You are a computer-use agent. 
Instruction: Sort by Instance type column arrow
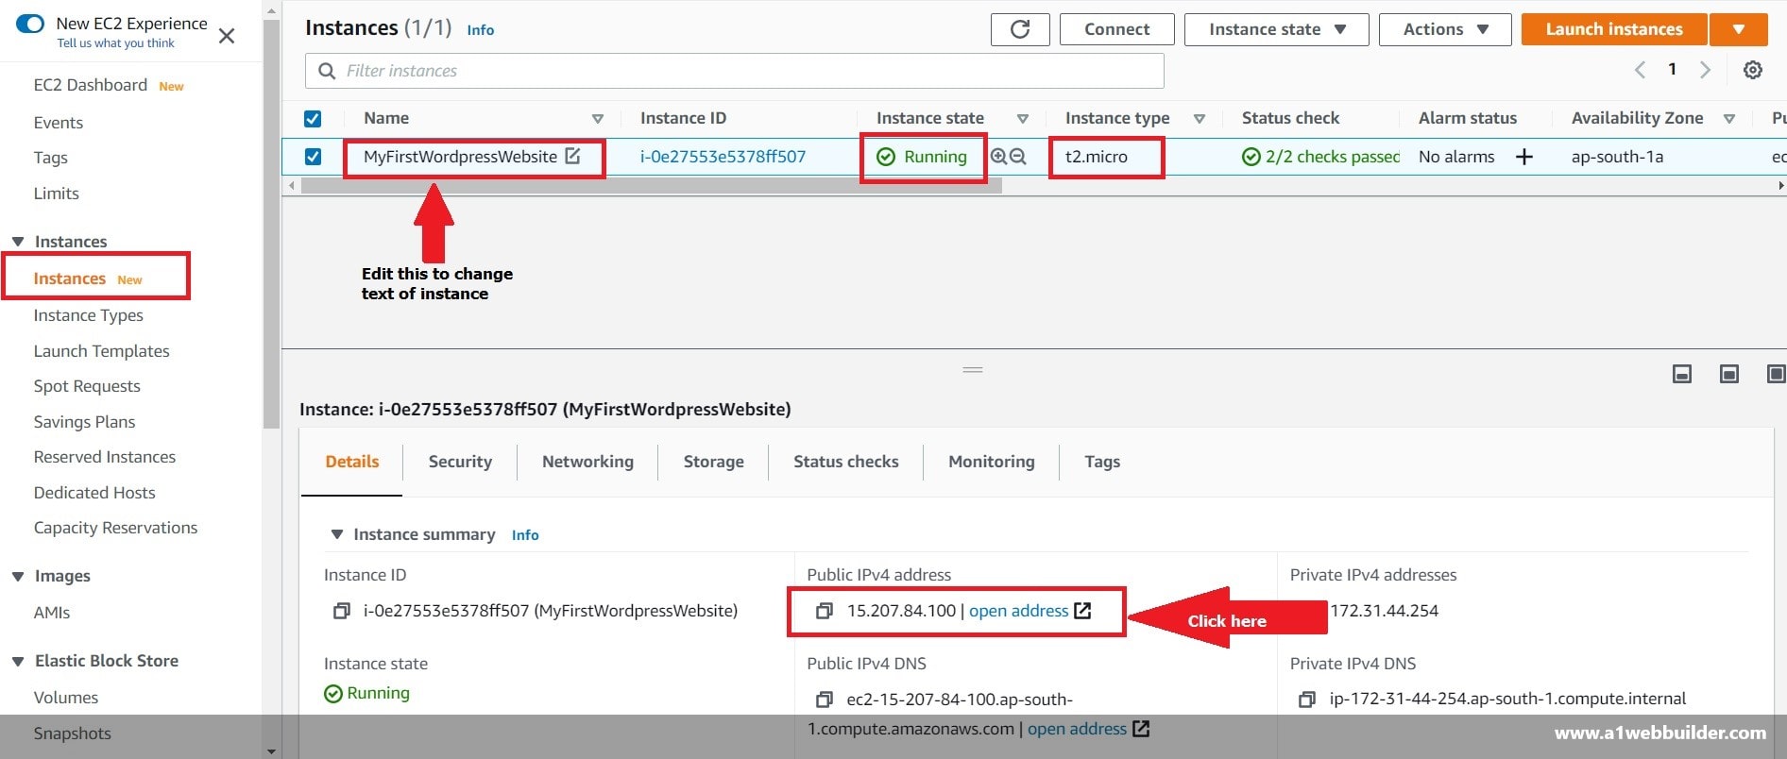point(1200,119)
